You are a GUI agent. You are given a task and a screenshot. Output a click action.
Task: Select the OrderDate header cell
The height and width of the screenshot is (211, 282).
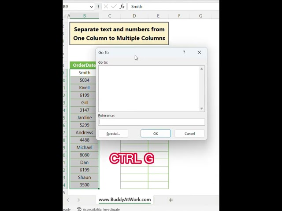click(x=83, y=65)
